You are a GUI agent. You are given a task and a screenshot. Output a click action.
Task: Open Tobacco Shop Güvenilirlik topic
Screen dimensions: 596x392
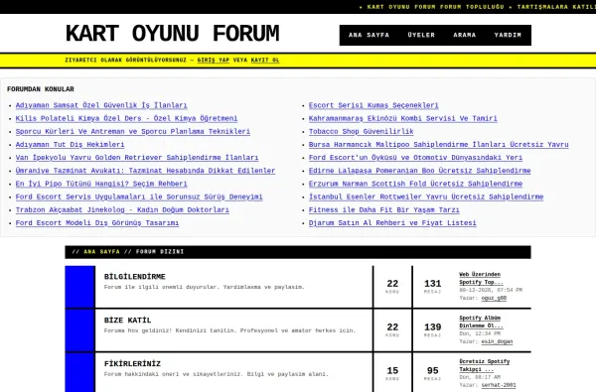point(362,131)
